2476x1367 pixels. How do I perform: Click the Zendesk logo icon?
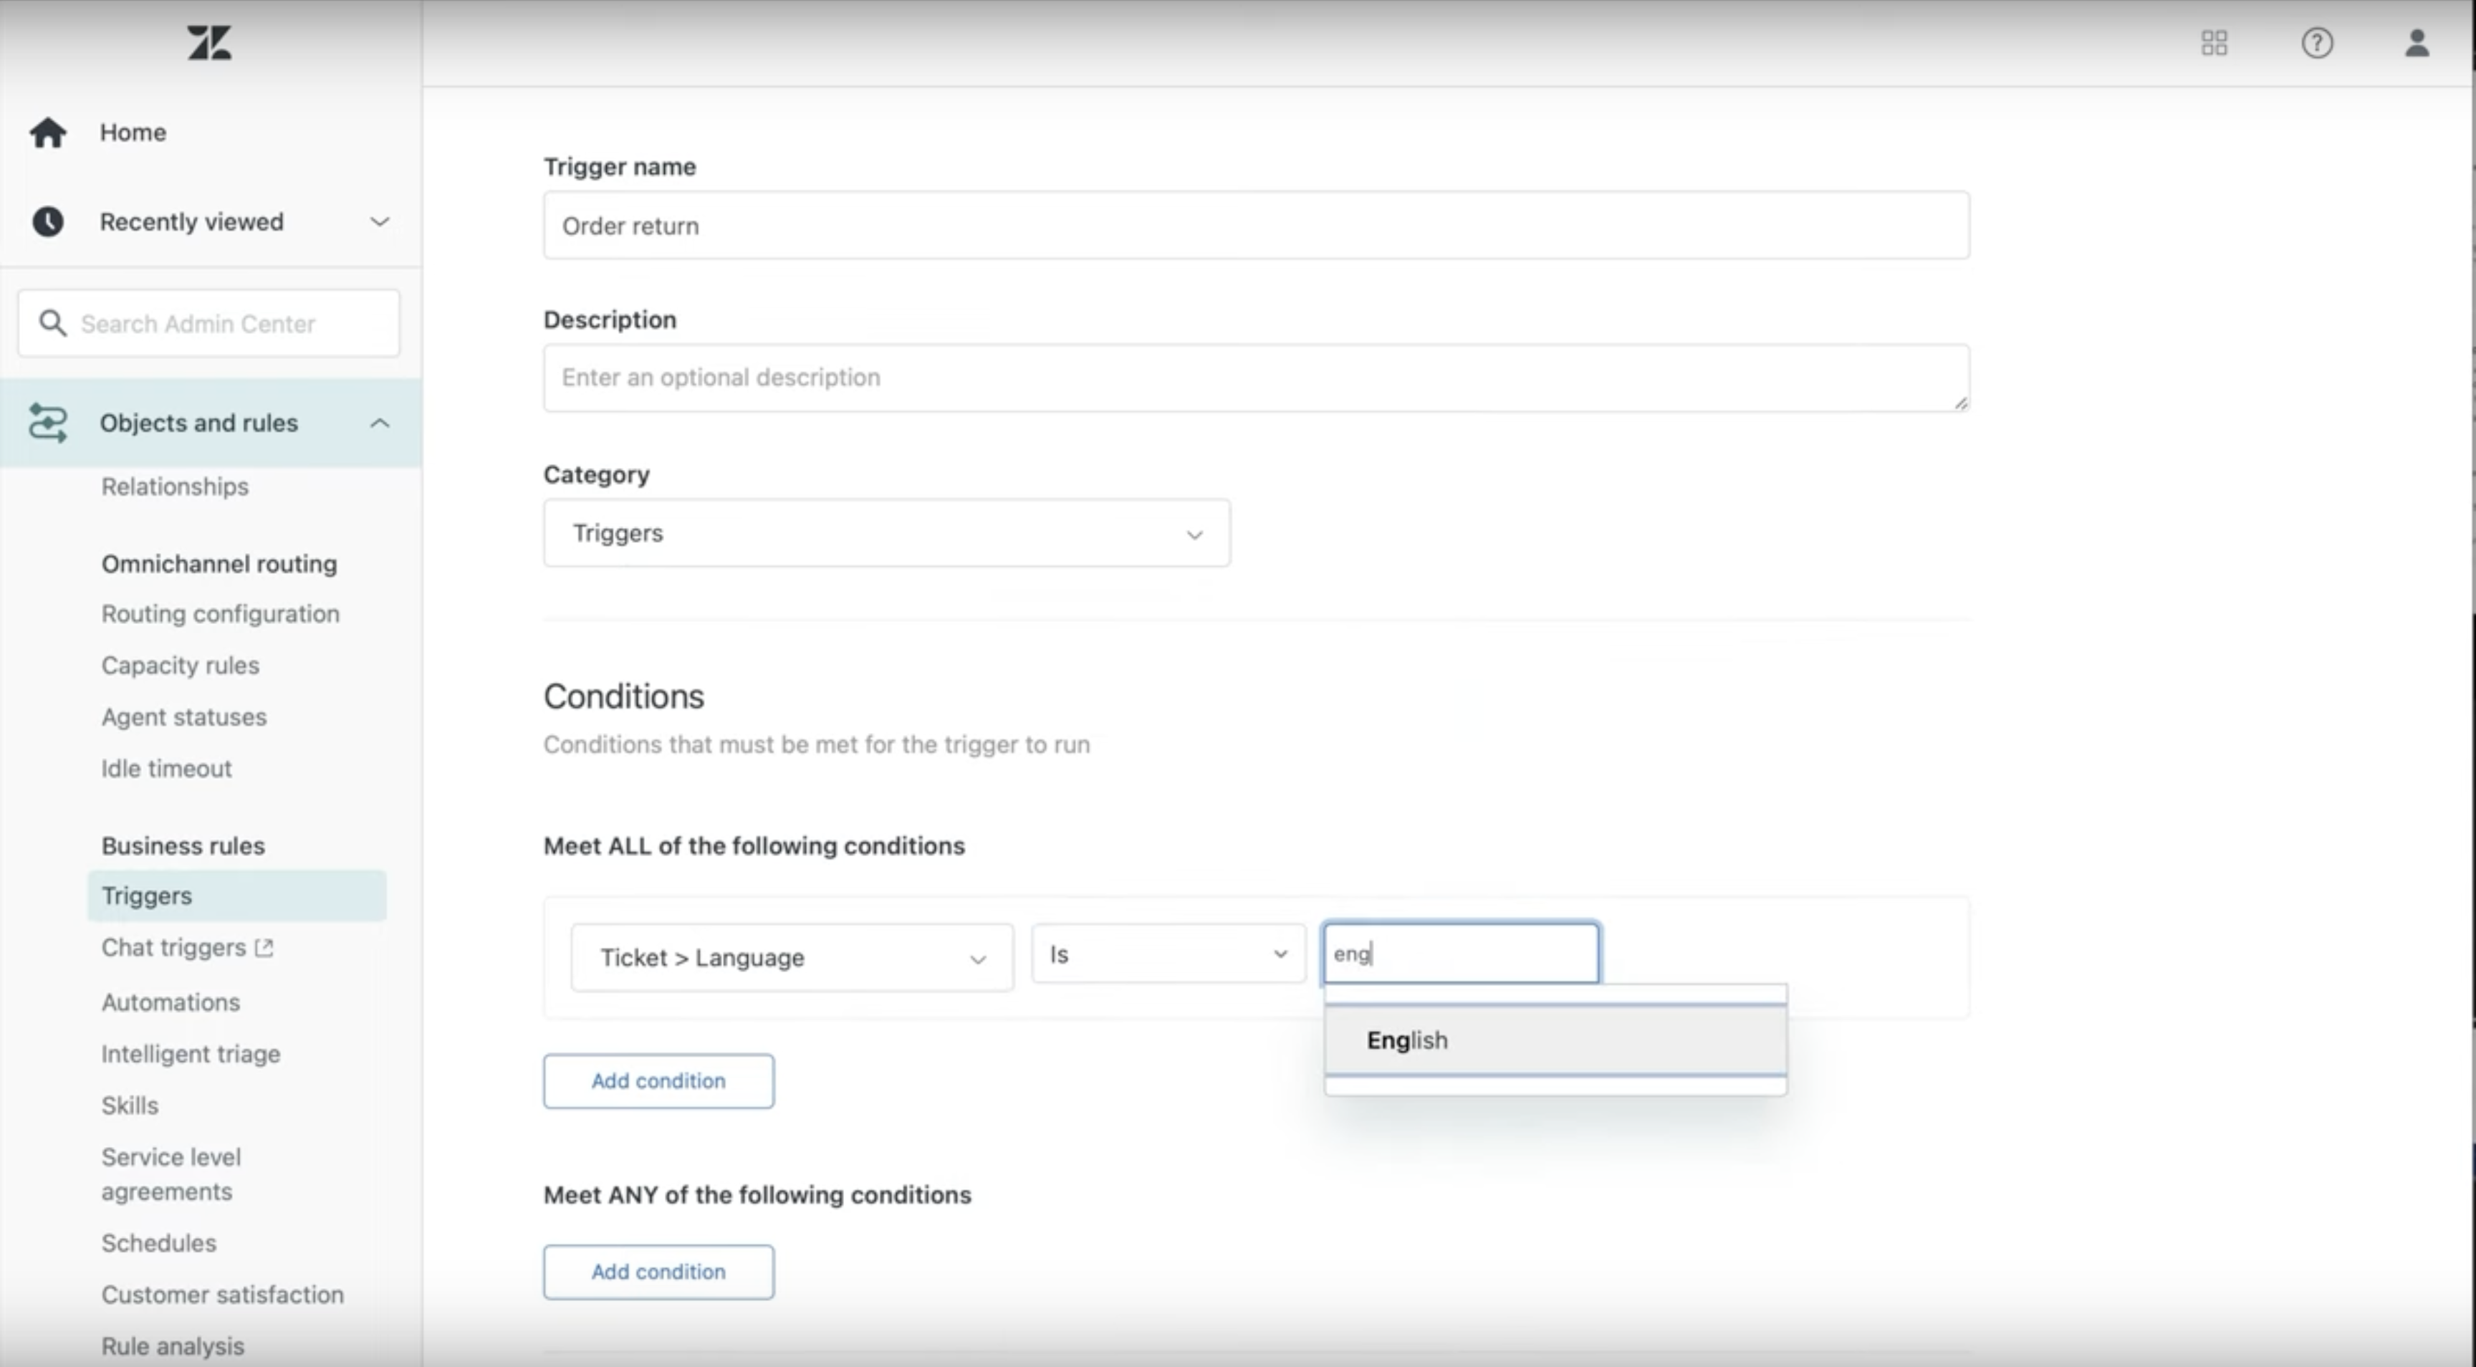pyautogui.click(x=208, y=43)
